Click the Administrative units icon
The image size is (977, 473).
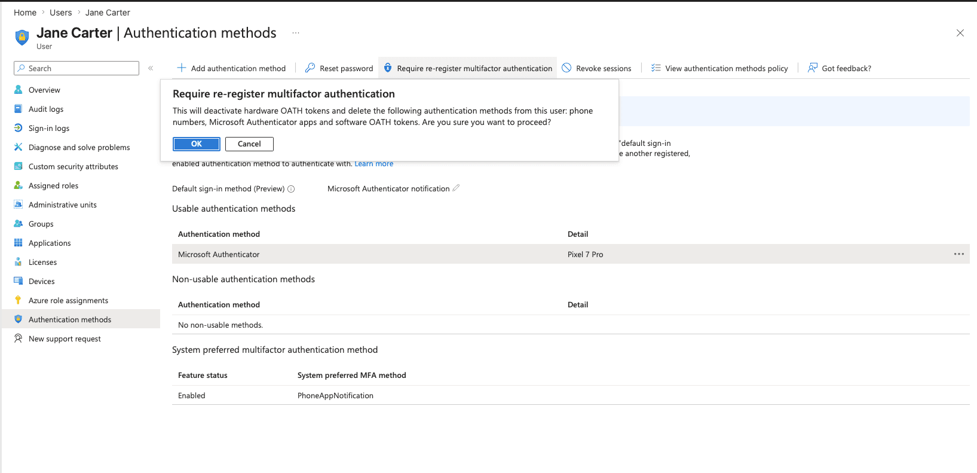pos(19,205)
